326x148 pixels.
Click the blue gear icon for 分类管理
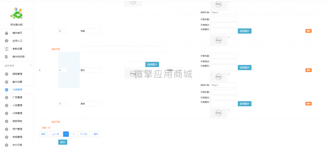7,90
